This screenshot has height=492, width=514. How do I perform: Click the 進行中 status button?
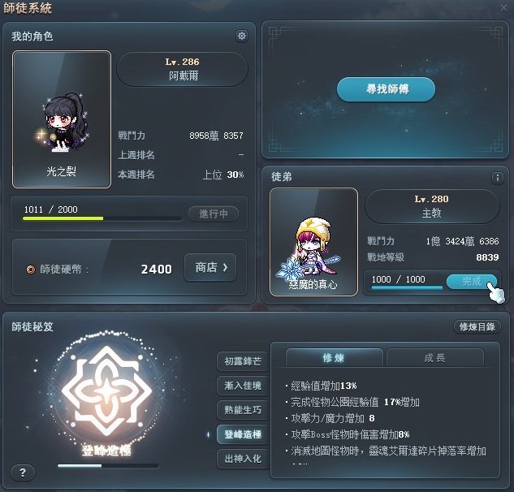click(214, 214)
